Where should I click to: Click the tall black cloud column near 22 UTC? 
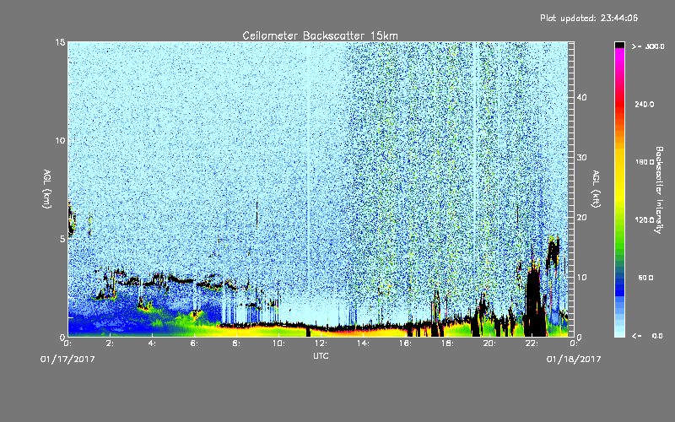coord(534,304)
